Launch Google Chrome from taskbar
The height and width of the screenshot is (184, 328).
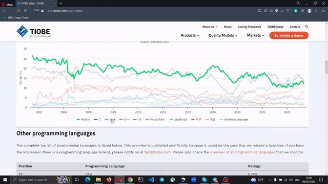tap(130, 179)
